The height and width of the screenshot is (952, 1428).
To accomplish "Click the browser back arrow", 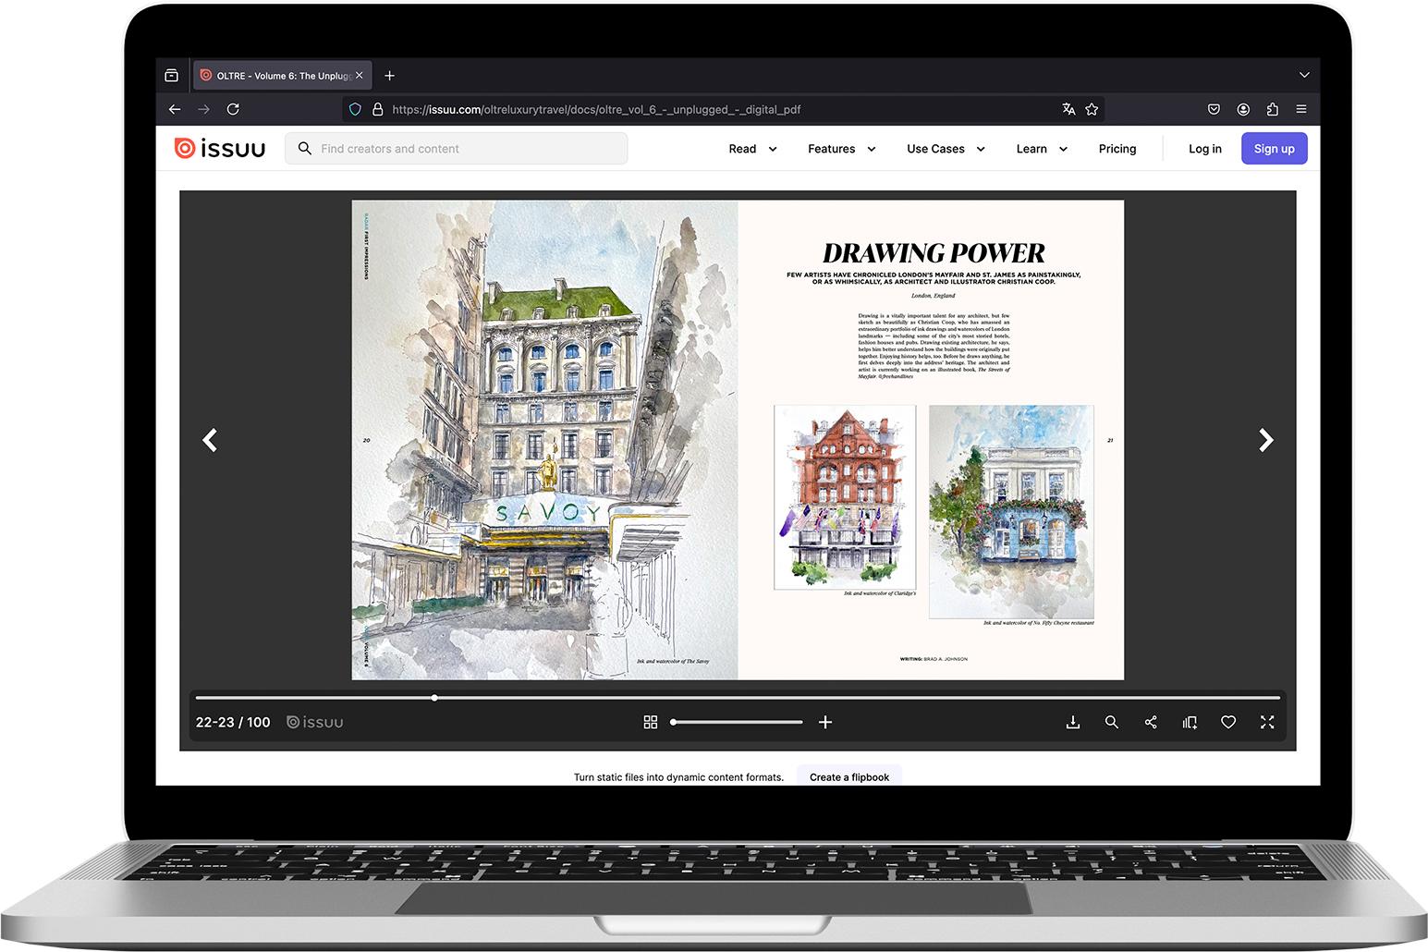I will 175,109.
